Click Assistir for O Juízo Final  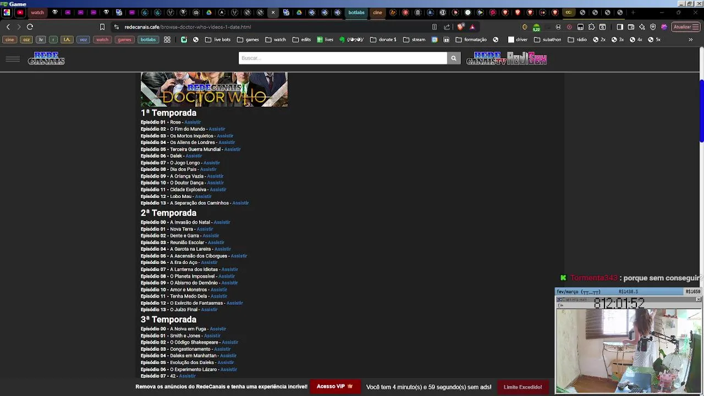click(209, 310)
